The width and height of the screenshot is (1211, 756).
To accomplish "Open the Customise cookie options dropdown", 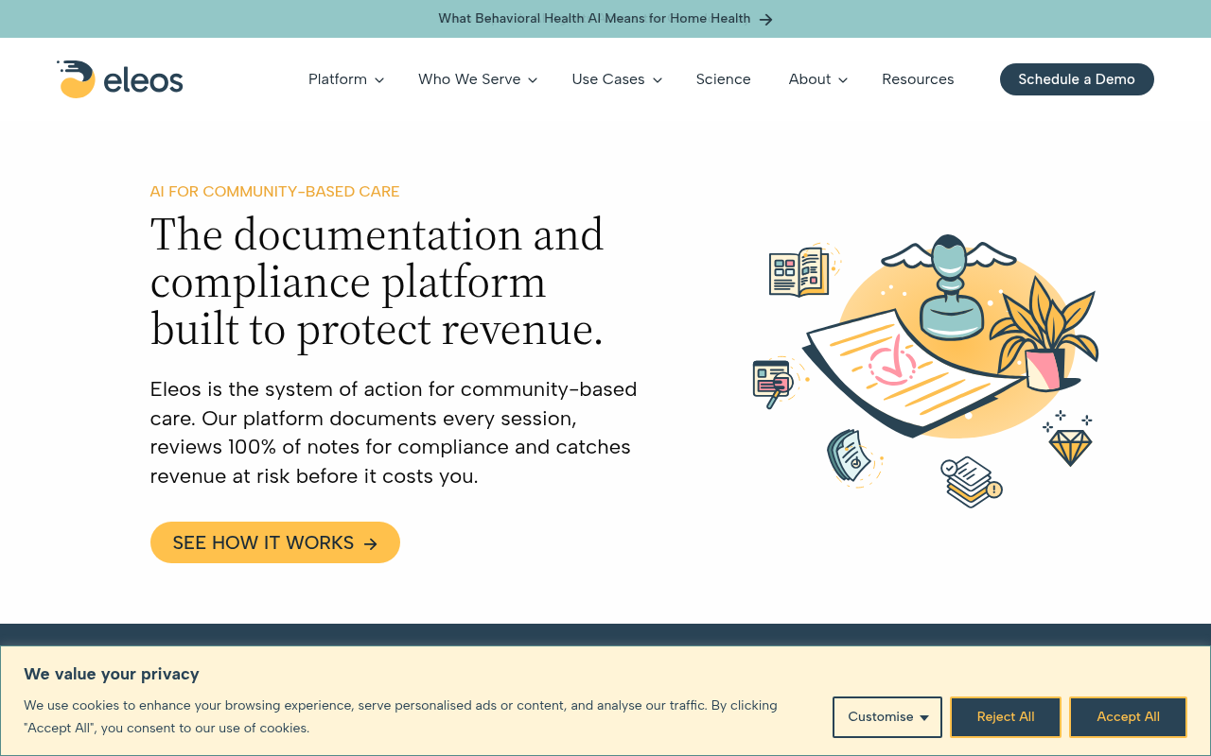I will [x=887, y=717].
